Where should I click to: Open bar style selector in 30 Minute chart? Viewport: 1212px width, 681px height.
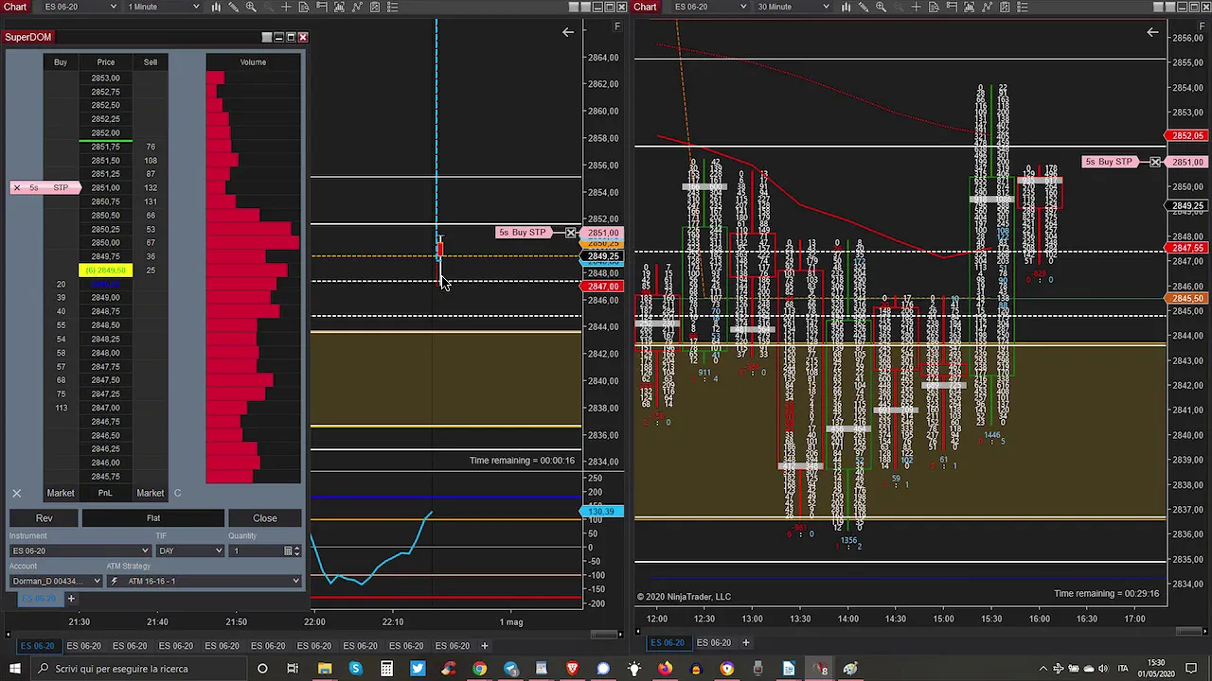pyautogui.click(x=846, y=7)
